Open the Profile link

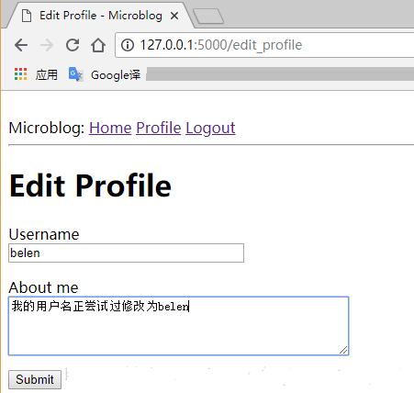click(x=159, y=128)
